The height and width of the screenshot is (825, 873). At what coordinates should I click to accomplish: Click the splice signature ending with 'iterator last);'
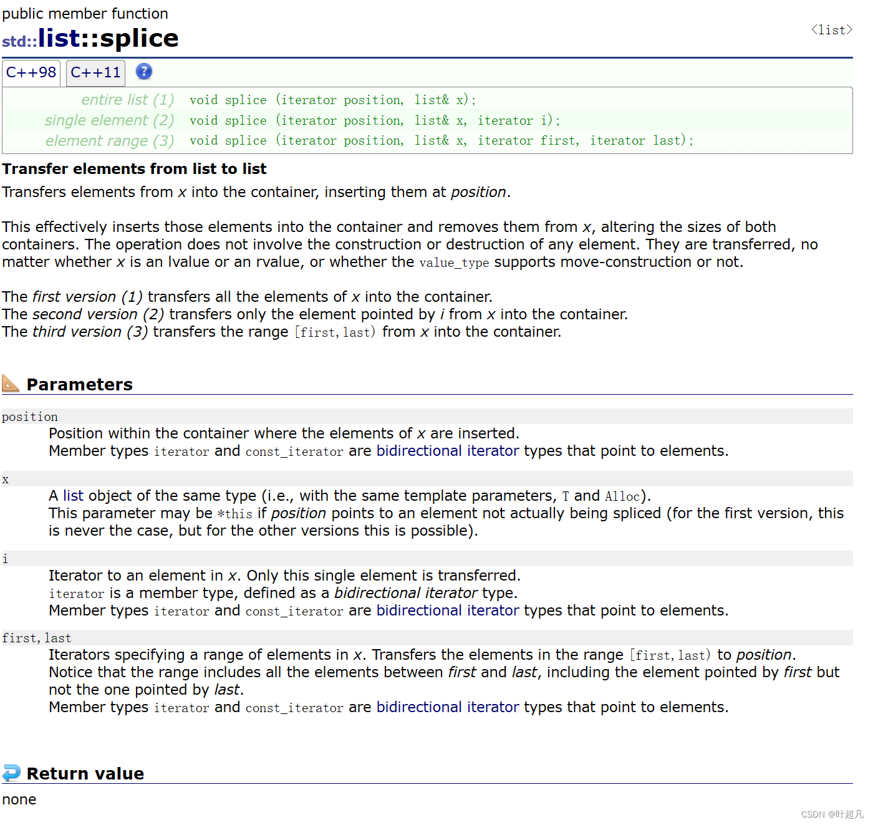click(441, 140)
